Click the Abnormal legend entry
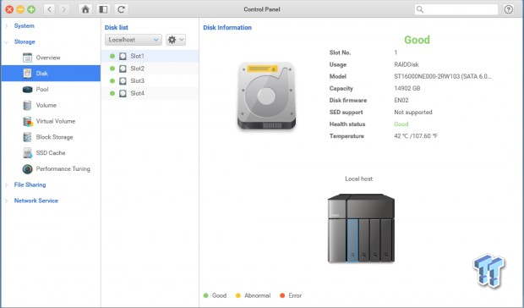Image resolution: width=524 pixels, height=308 pixels. (253, 295)
